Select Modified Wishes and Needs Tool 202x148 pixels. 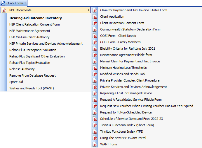123,74
